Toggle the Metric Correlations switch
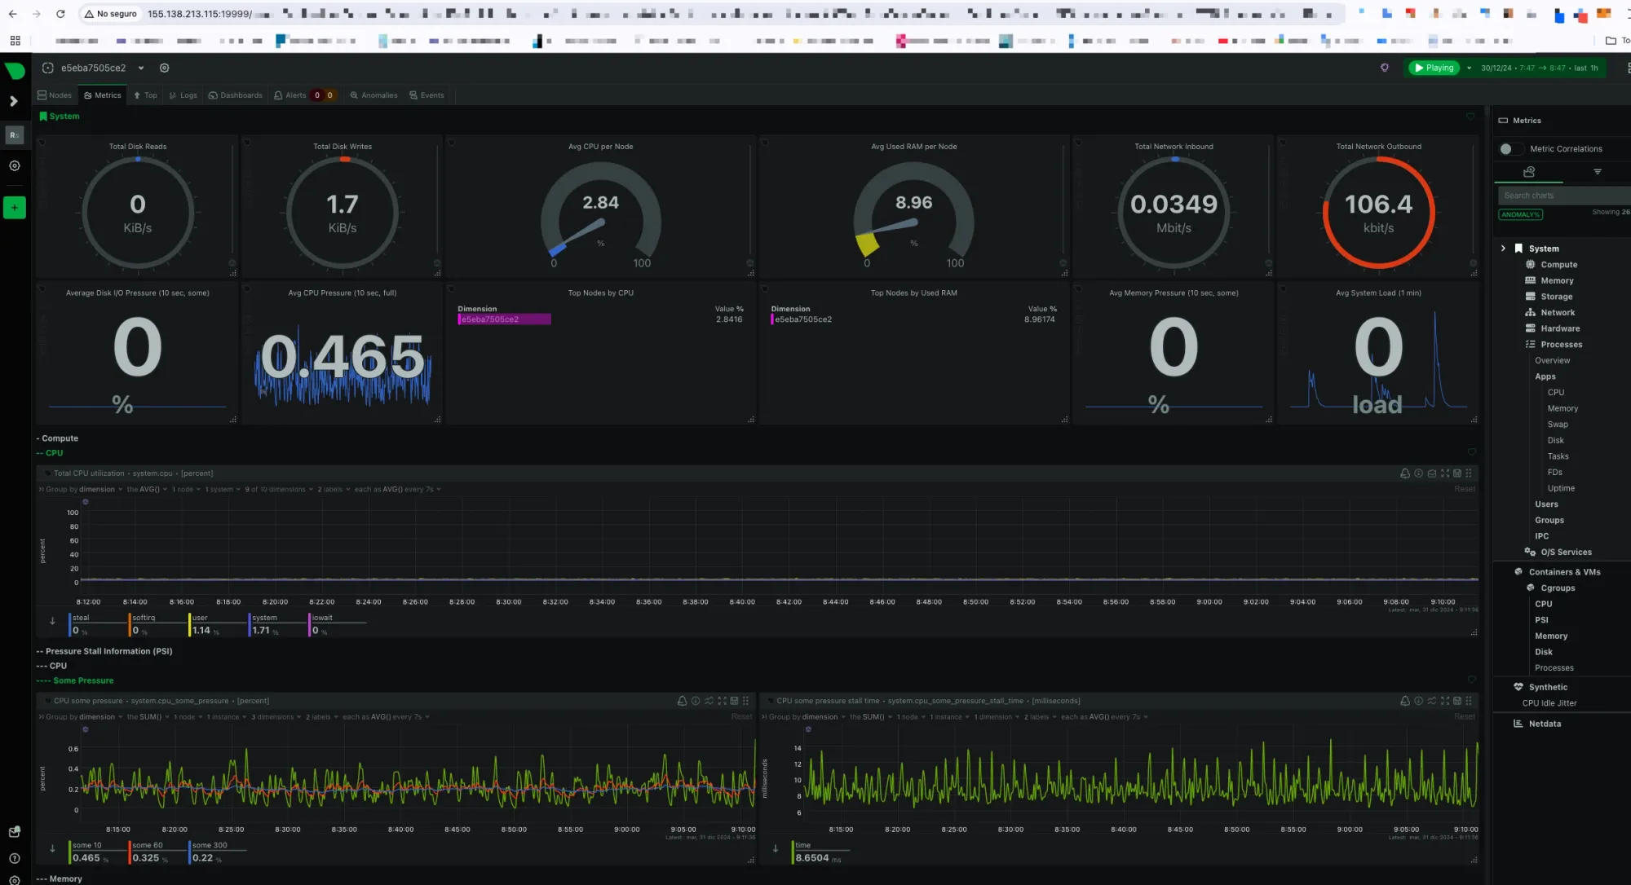 [x=1511, y=148]
